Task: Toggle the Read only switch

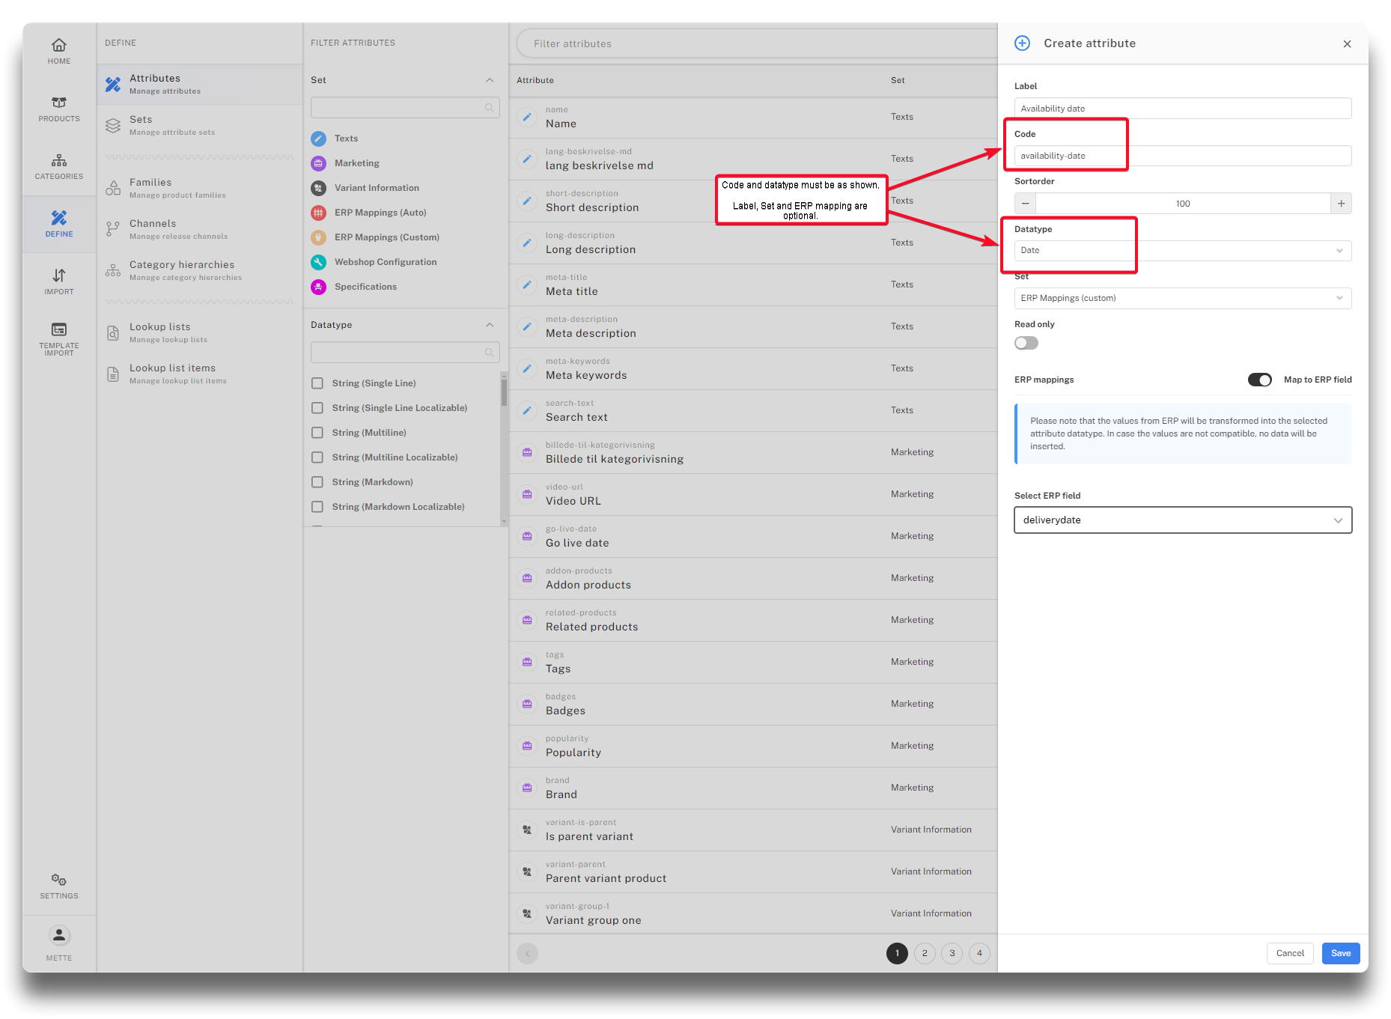Action: point(1026,343)
